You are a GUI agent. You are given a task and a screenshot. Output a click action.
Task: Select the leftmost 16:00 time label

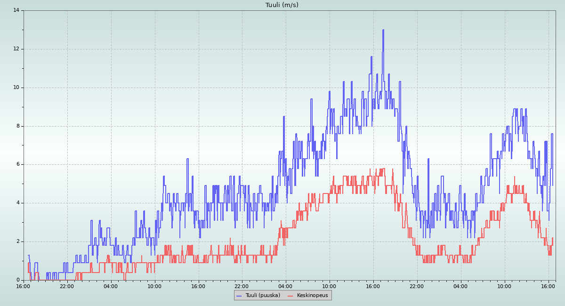pyautogui.click(x=24, y=286)
